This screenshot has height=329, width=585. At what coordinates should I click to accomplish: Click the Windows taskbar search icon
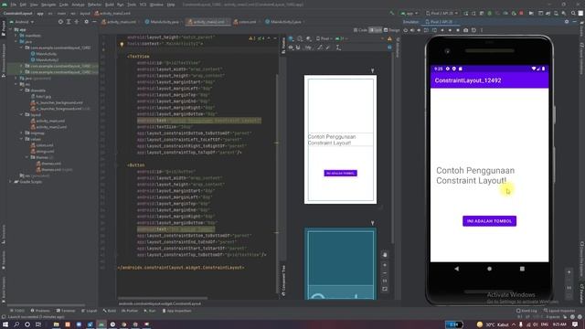(16, 324)
